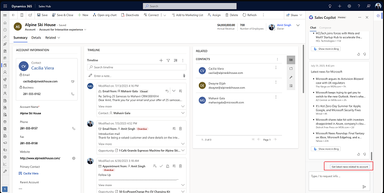The width and height of the screenshot is (384, 193).
Task: Click the phone call icon beside 281-555-0157
Action: coord(74,129)
